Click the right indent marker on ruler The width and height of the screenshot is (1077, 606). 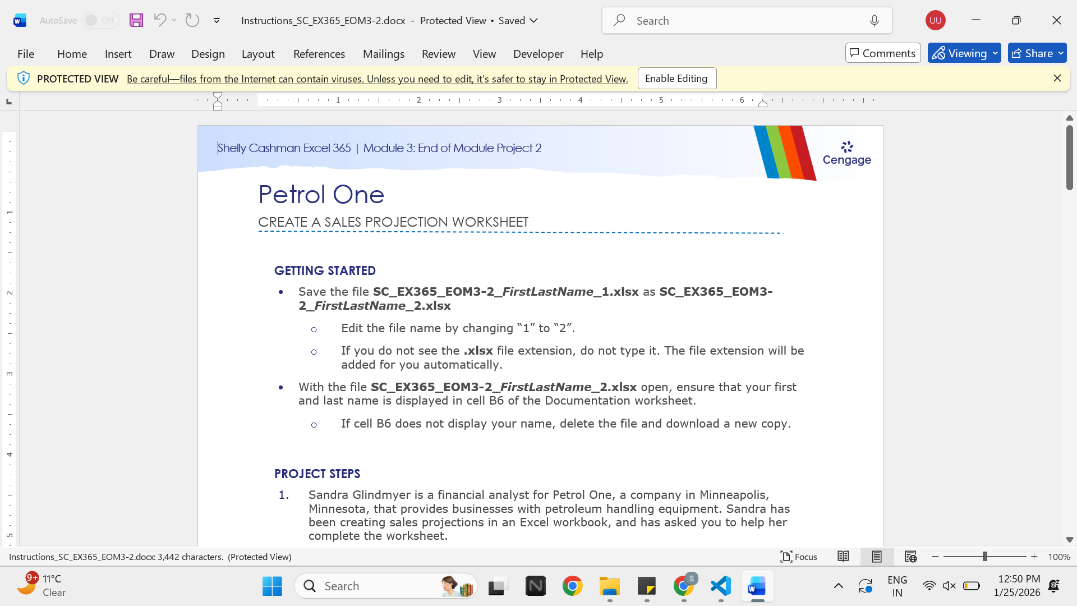[763, 103]
